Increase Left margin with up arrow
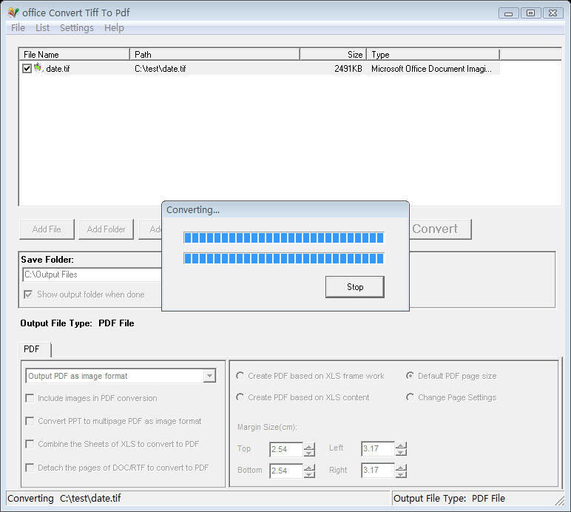This screenshot has height=512, width=571. click(401, 445)
